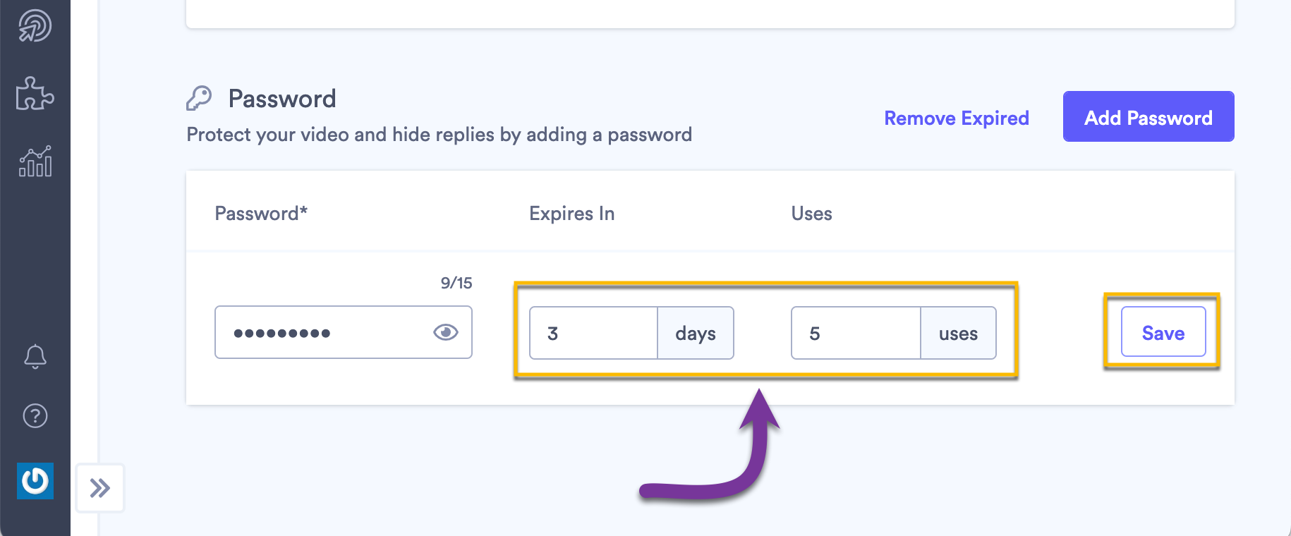
Task: Open the target icon in the sidebar
Action: (35, 26)
